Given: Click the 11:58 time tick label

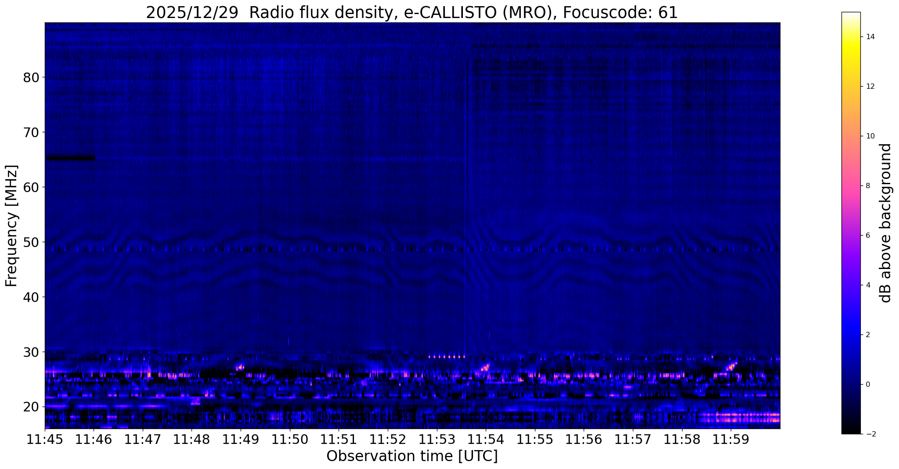Looking at the screenshot, I should [682, 439].
